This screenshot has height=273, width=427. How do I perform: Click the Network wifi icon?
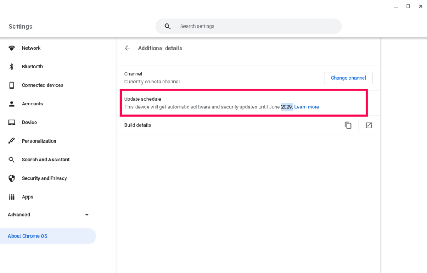[11, 48]
